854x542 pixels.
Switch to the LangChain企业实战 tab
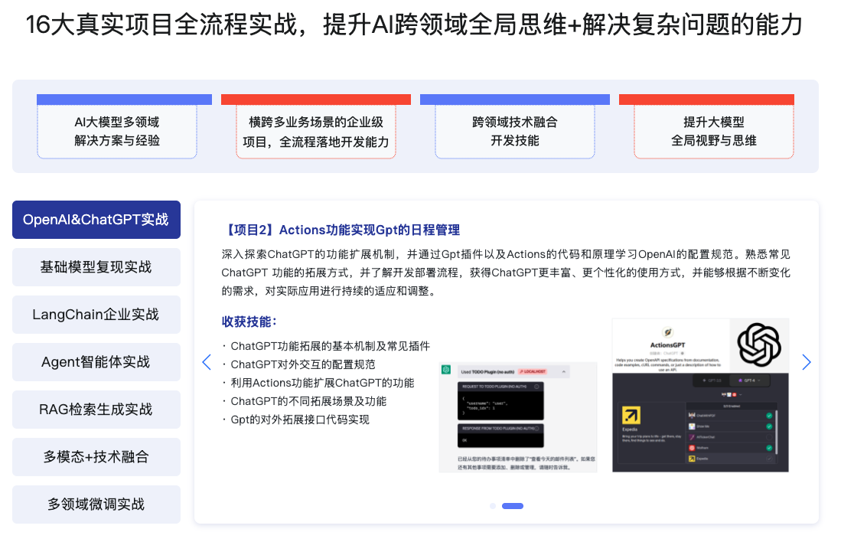[x=96, y=315]
